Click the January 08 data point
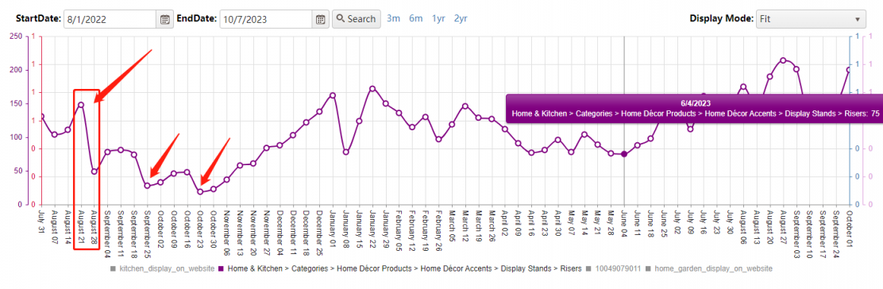883x289 pixels. [x=345, y=152]
